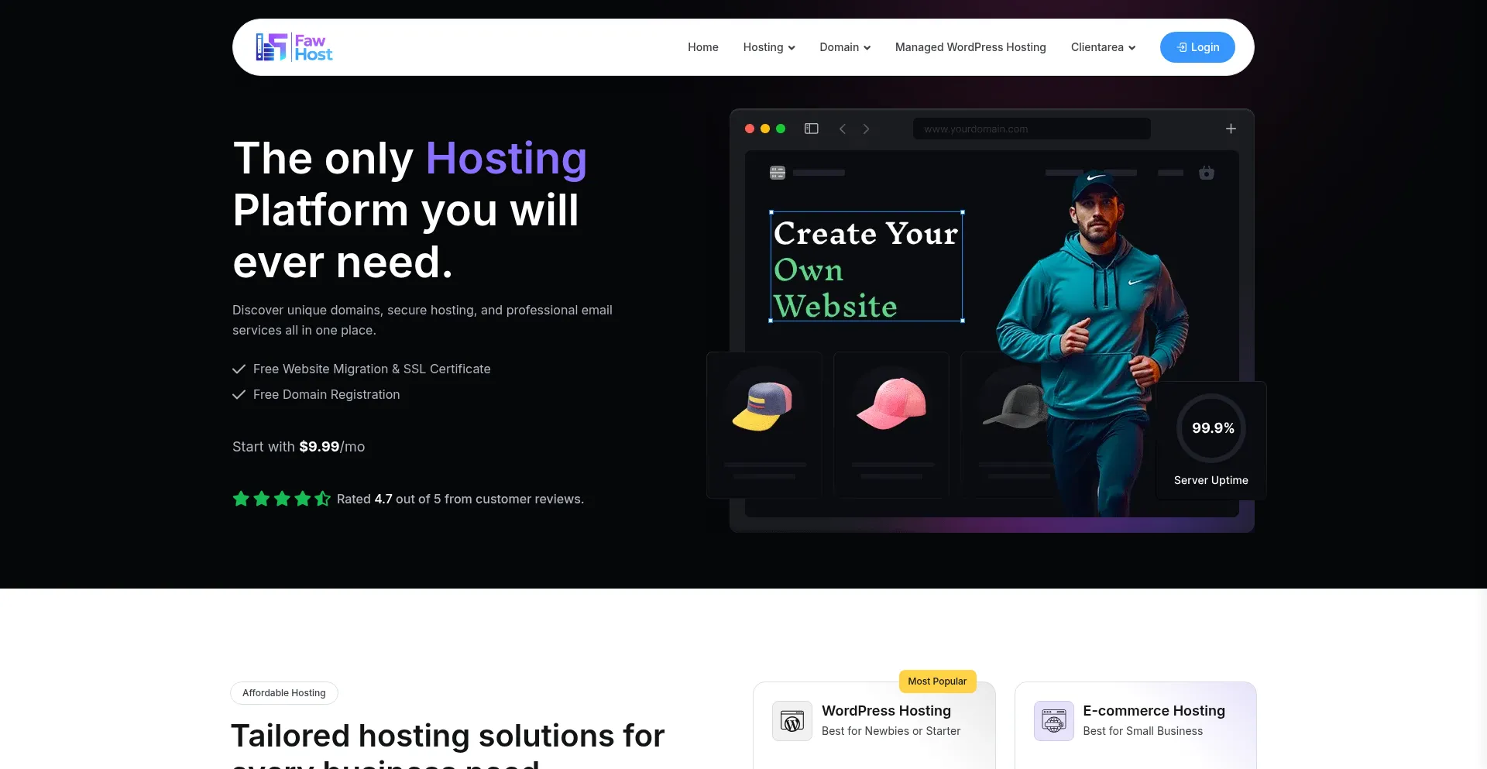Click the www.yourdomain.com address bar
1487x769 pixels.
[x=1032, y=129]
